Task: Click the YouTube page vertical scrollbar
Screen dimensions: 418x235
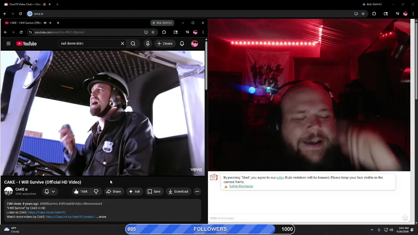Action: (x=206, y=65)
